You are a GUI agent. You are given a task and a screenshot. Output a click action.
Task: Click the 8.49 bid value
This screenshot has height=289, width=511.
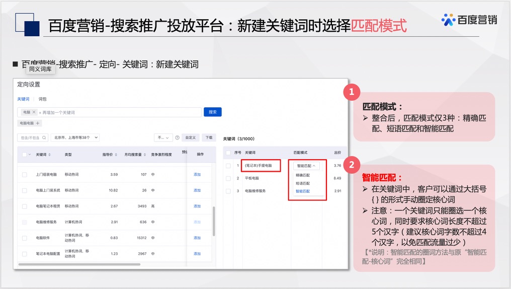[337, 178]
